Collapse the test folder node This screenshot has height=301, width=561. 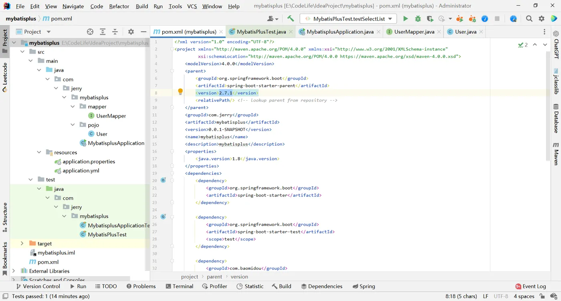[31, 180]
